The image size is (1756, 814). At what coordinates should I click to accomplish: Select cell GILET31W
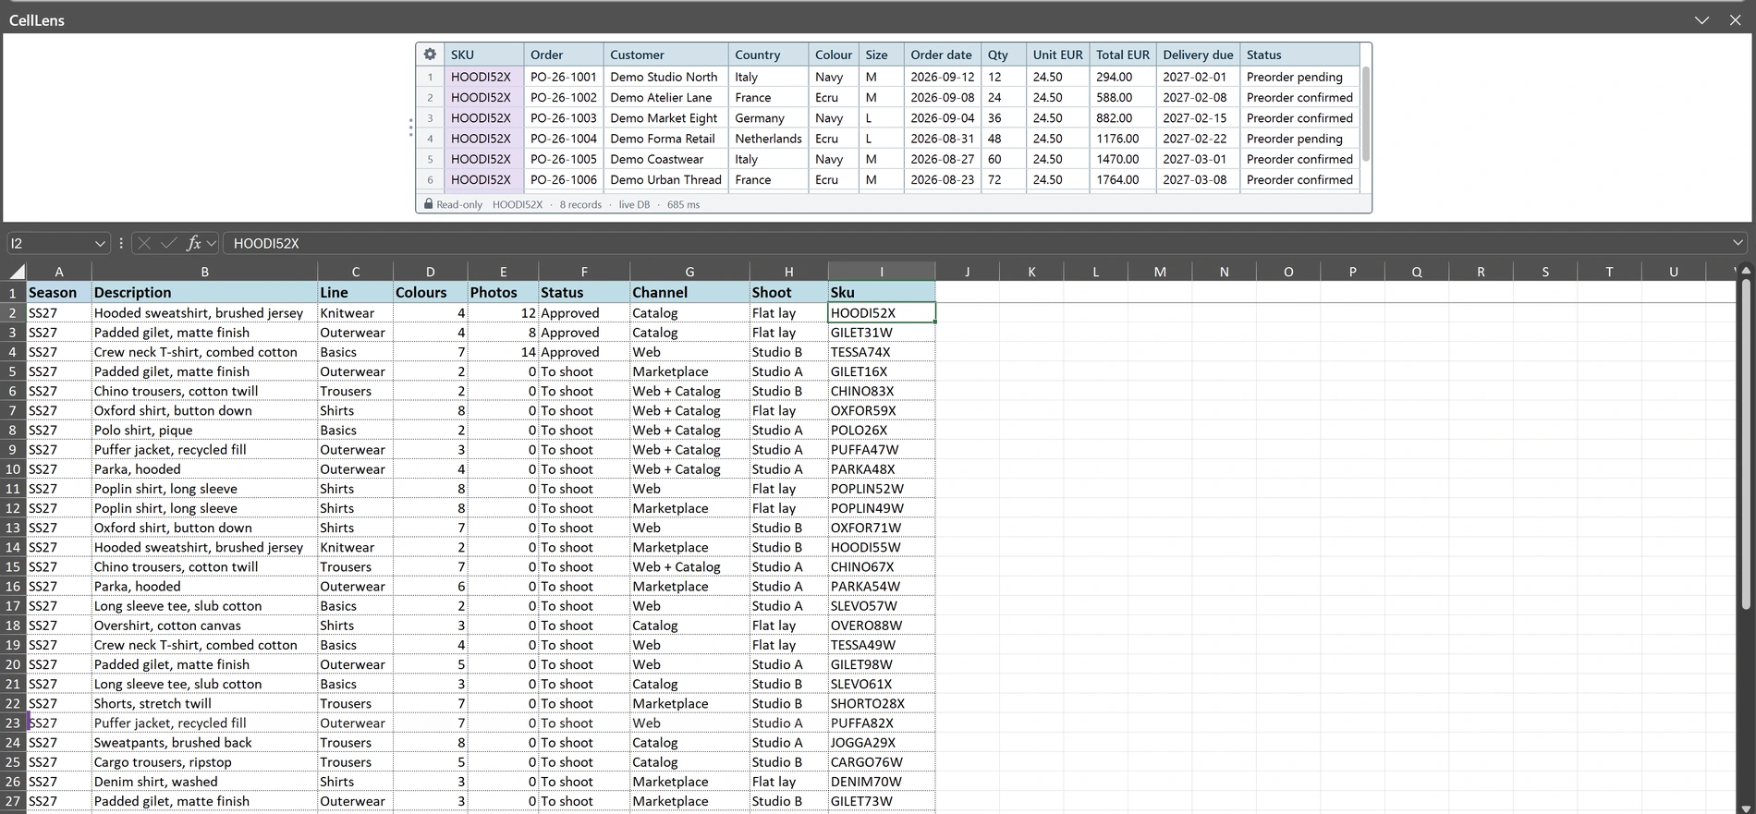point(882,333)
